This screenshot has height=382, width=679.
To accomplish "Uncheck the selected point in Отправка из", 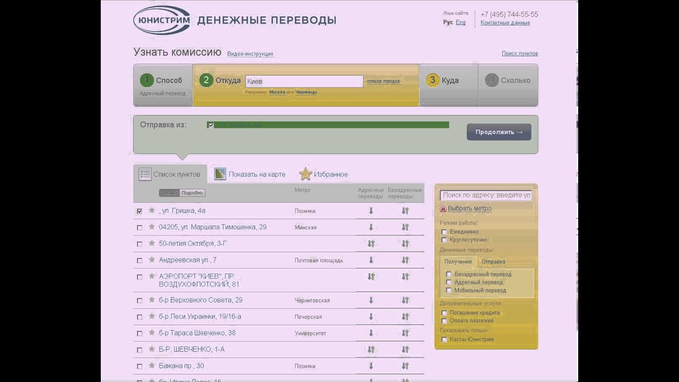I will point(211,125).
